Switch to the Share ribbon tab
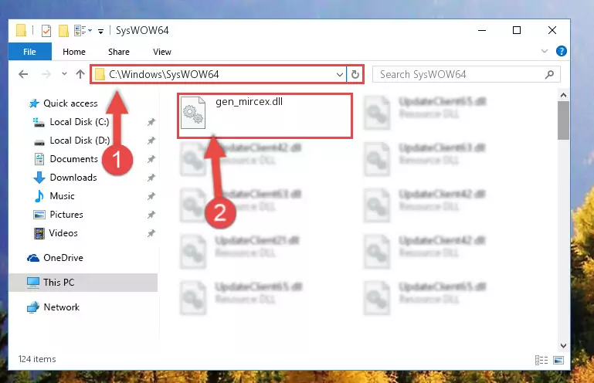 [119, 52]
